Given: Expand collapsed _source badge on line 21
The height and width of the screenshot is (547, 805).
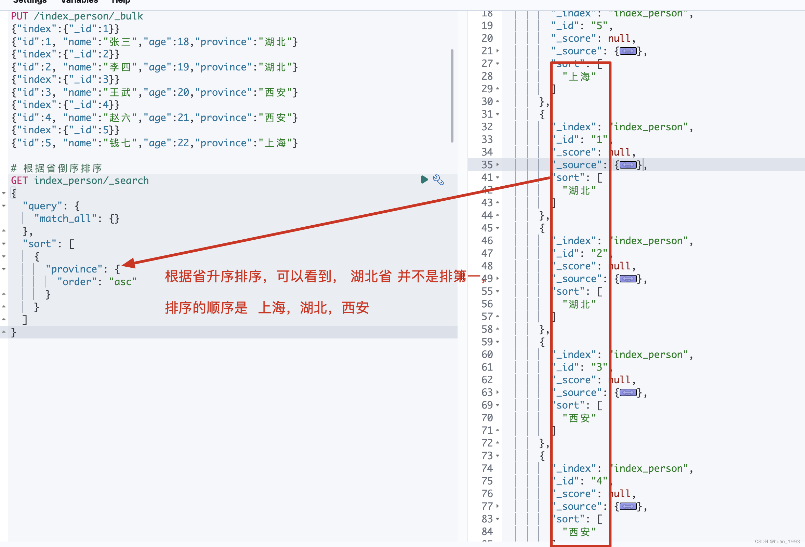Looking at the screenshot, I should 628,51.
